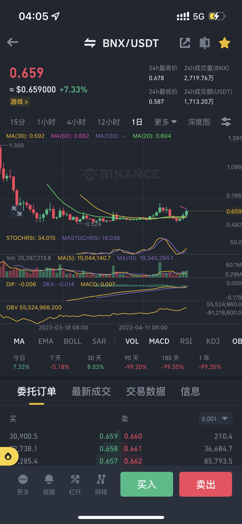Viewport: 242px width, 524px height.
Task: Select the 4小时 timeframe
Action: [76, 122]
